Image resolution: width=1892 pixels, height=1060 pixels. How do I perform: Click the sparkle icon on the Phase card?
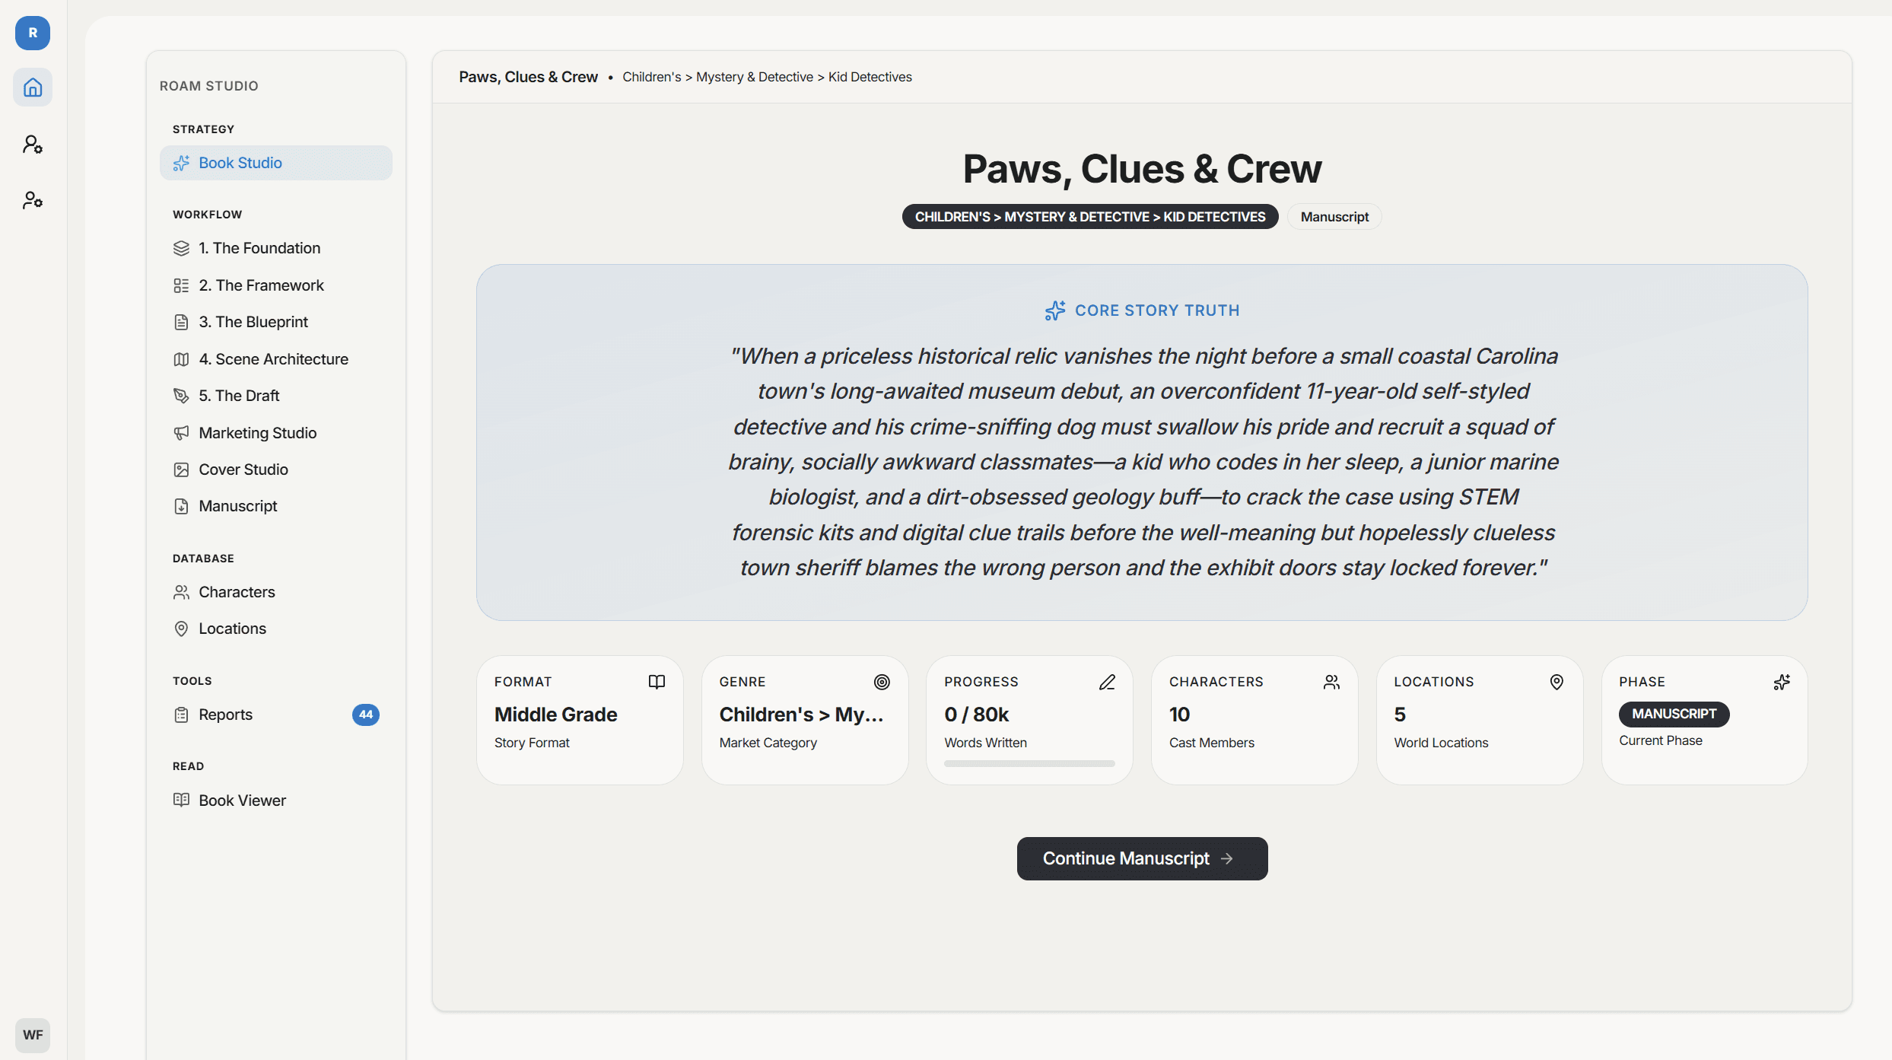click(x=1782, y=682)
